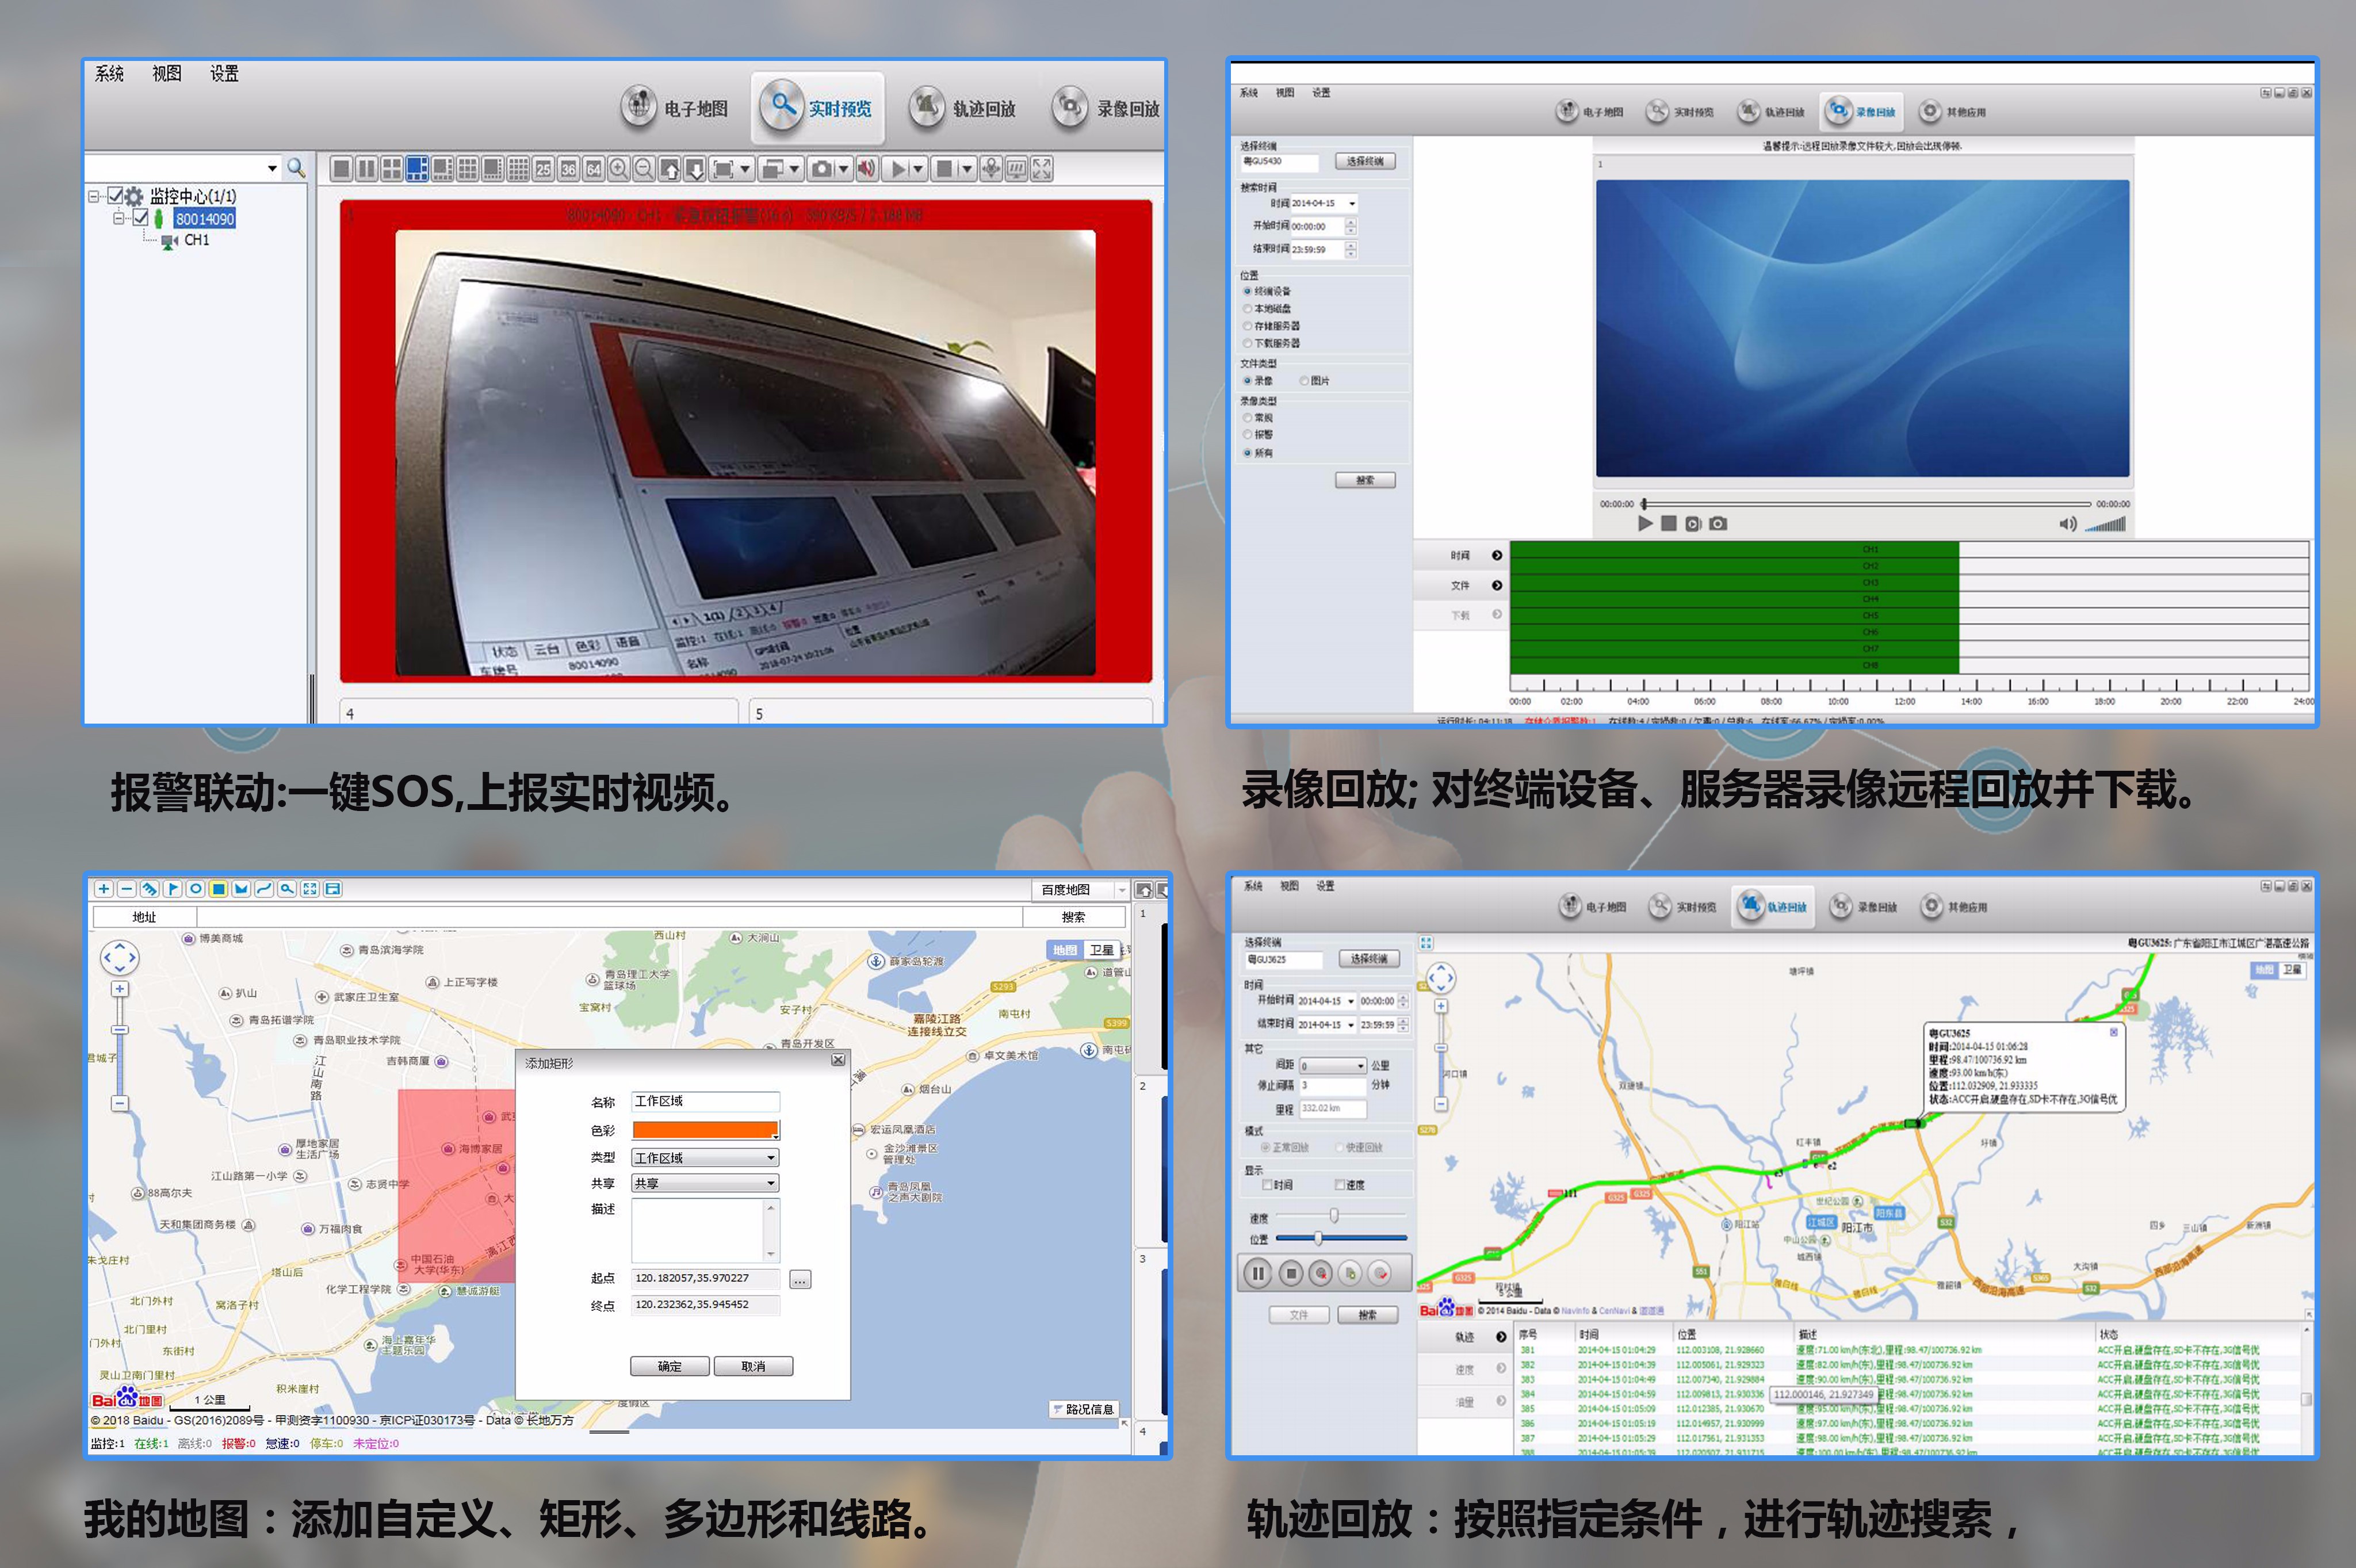Select the 25-channel layout icon
2356x1568 pixels.
click(543, 169)
